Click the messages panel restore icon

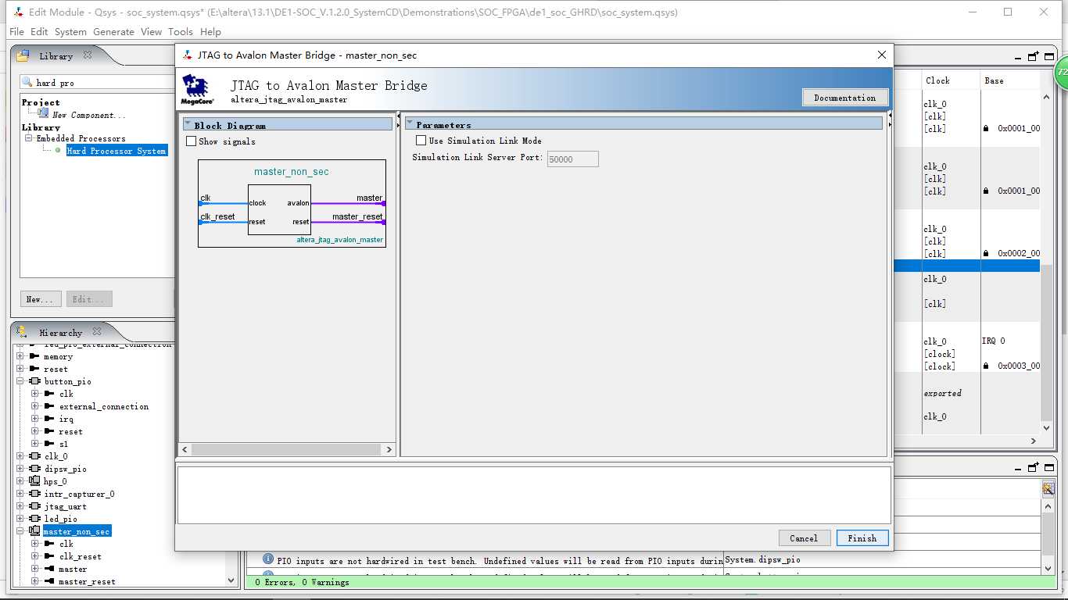point(1034,467)
